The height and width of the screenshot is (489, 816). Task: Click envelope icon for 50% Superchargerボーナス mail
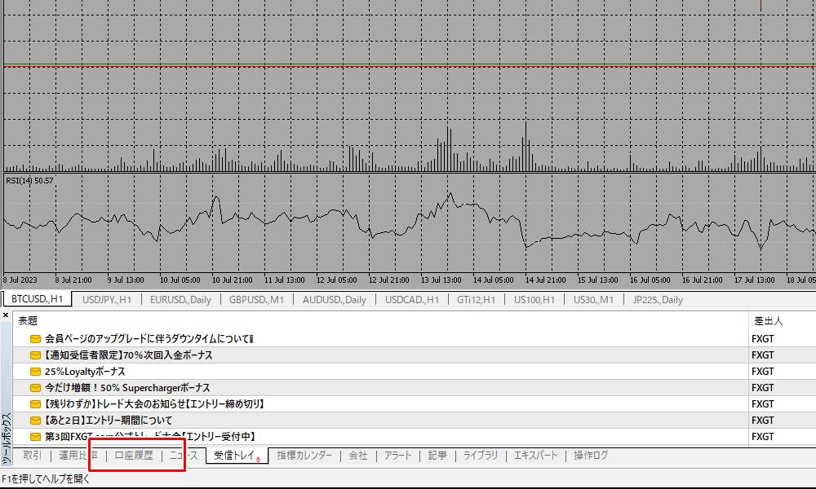[x=35, y=387]
